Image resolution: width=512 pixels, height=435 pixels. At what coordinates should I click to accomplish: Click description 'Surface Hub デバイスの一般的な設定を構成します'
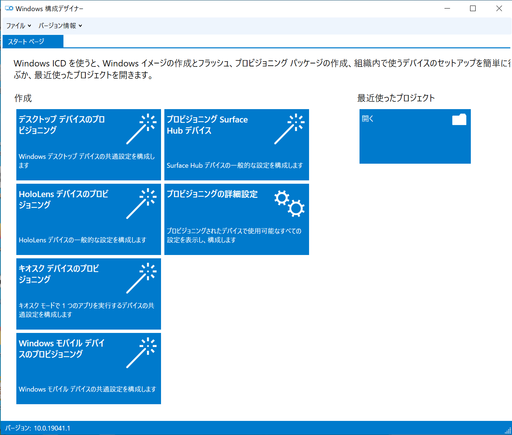pos(235,165)
